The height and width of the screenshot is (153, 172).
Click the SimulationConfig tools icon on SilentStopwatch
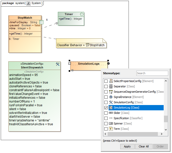pyautogui.click(x=58, y=64)
